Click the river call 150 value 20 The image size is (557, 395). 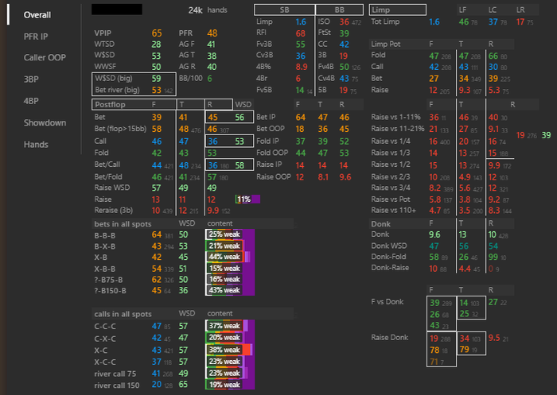(157, 385)
